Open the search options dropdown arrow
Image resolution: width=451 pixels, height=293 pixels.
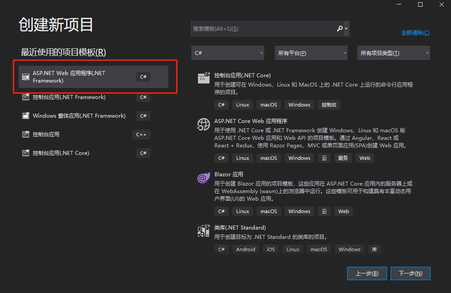pos(346,28)
